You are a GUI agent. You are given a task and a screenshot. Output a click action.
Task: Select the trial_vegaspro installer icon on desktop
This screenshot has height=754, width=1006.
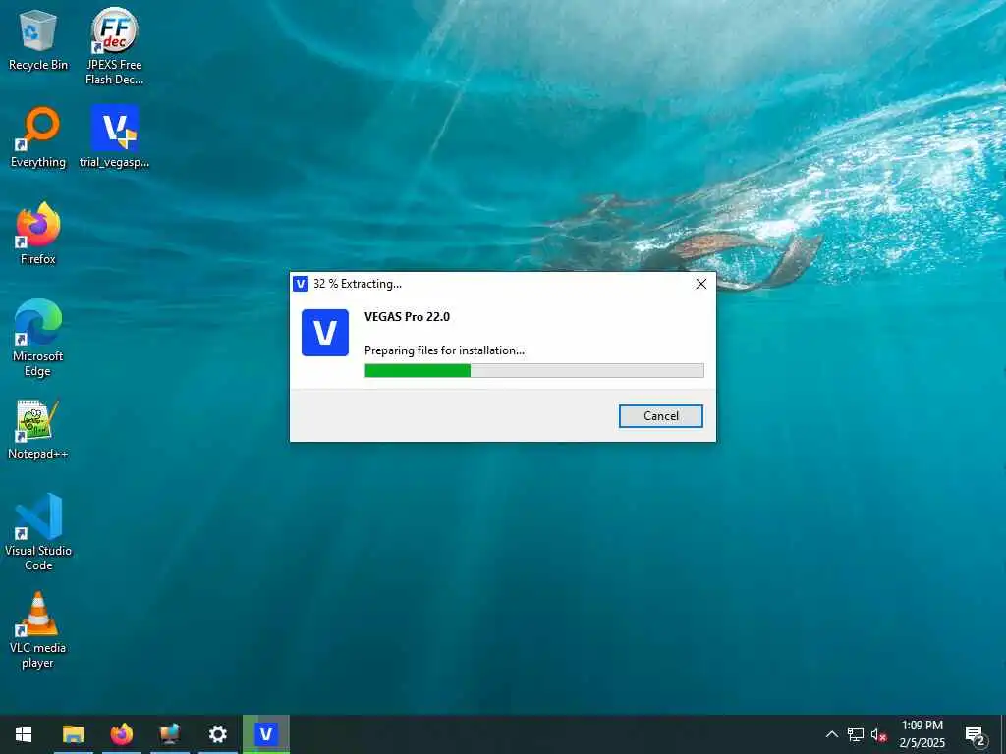pyautogui.click(x=114, y=136)
